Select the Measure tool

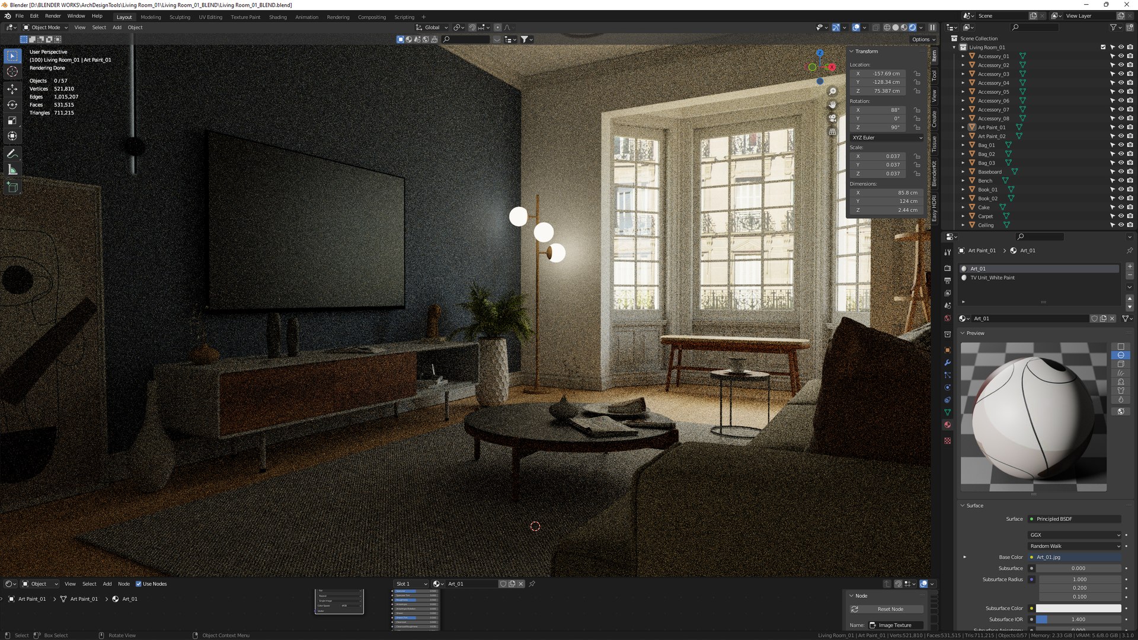point(12,170)
